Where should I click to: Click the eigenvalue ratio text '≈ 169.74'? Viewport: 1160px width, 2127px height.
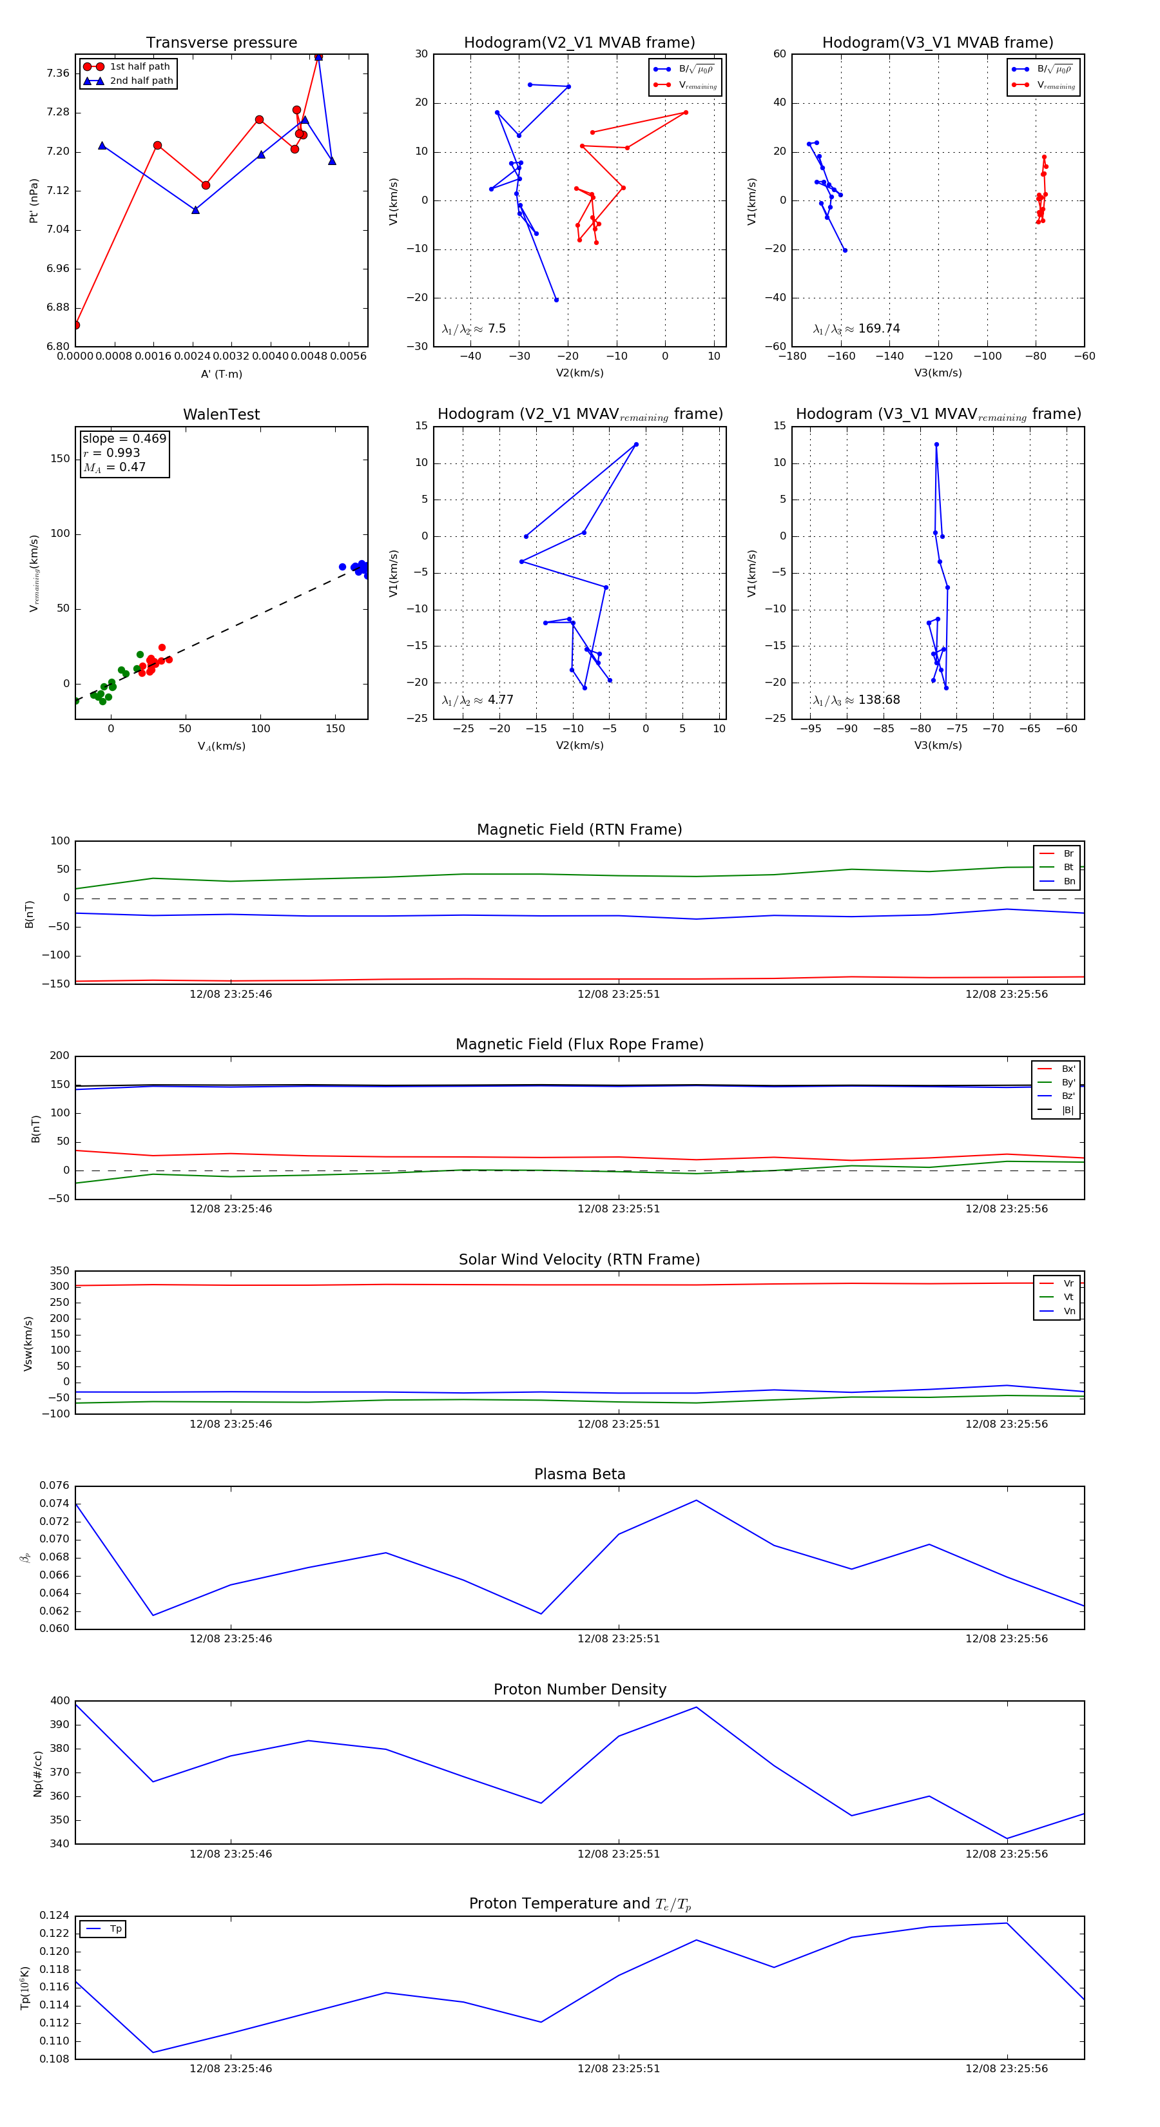[872, 329]
